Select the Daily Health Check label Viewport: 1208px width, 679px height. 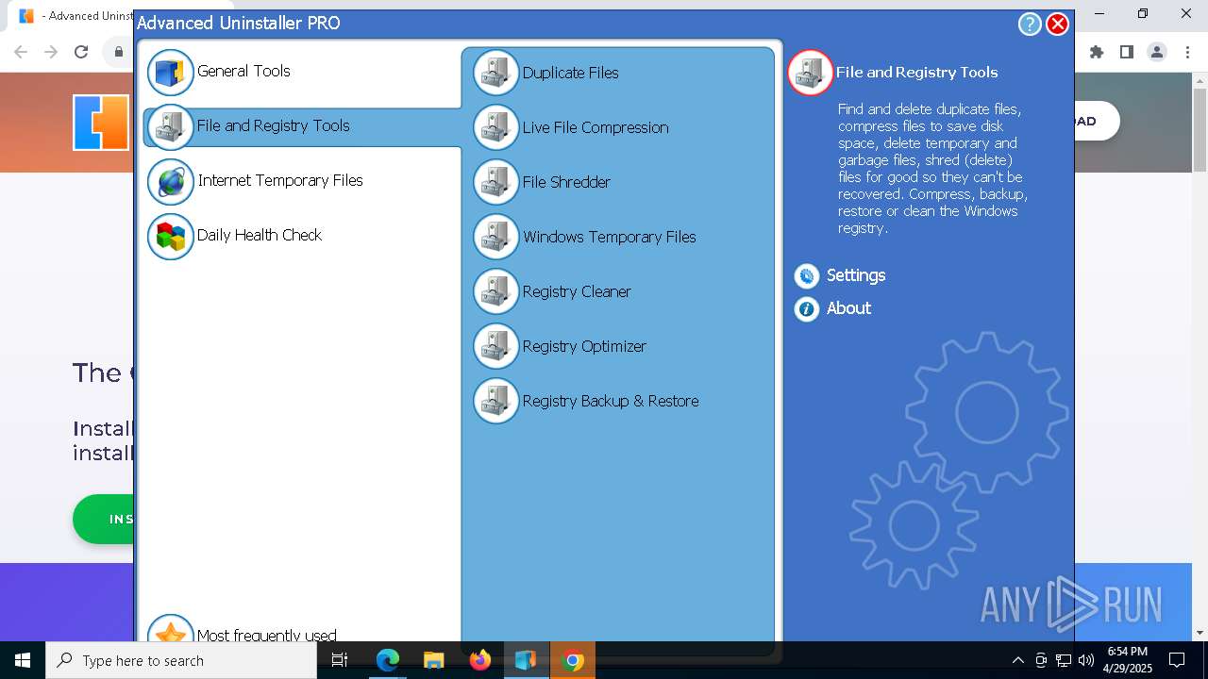point(260,235)
